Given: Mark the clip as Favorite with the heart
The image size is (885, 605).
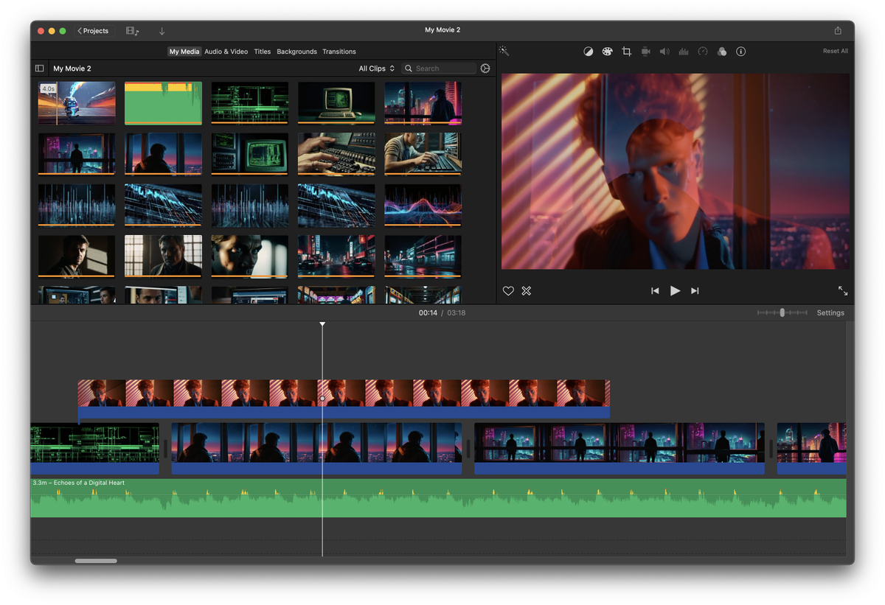Looking at the screenshot, I should click(508, 290).
